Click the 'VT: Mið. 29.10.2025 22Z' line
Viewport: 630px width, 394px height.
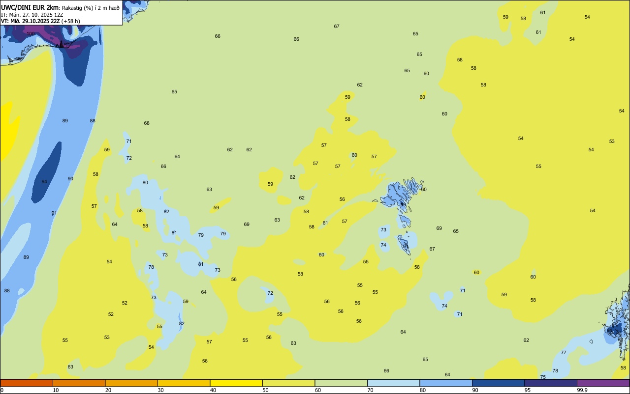coord(31,21)
